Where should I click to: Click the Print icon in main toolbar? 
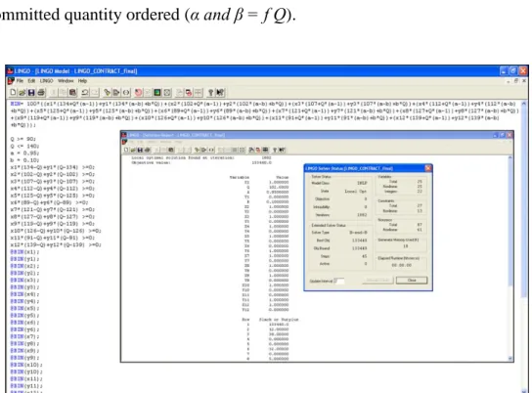41,92
